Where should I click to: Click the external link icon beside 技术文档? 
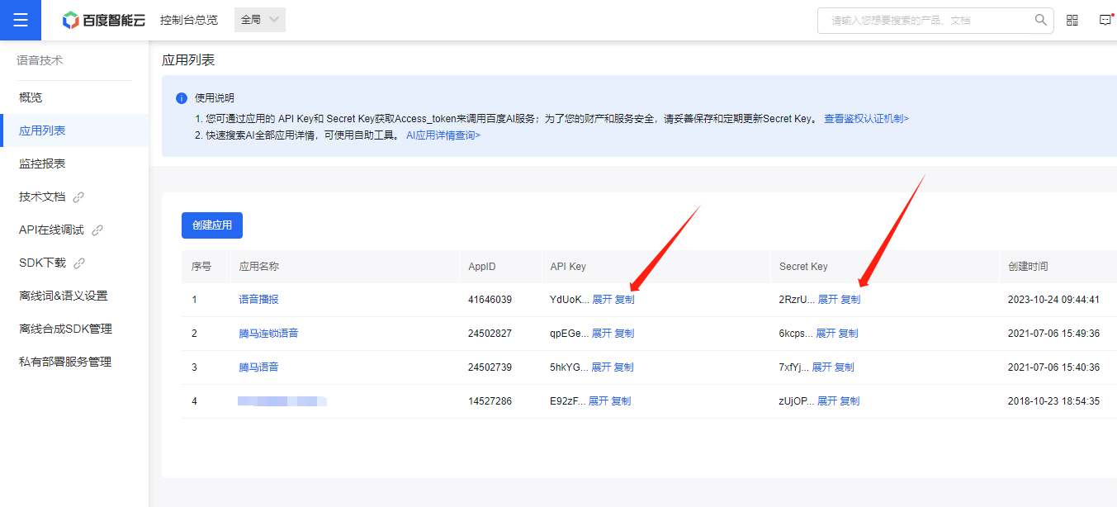pos(79,197)
